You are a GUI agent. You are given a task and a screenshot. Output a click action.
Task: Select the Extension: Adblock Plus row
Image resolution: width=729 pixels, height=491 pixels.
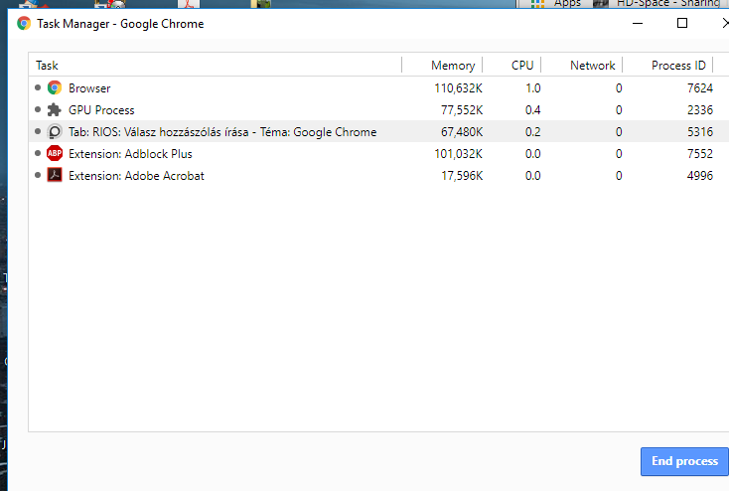click(x=379, y=154)
